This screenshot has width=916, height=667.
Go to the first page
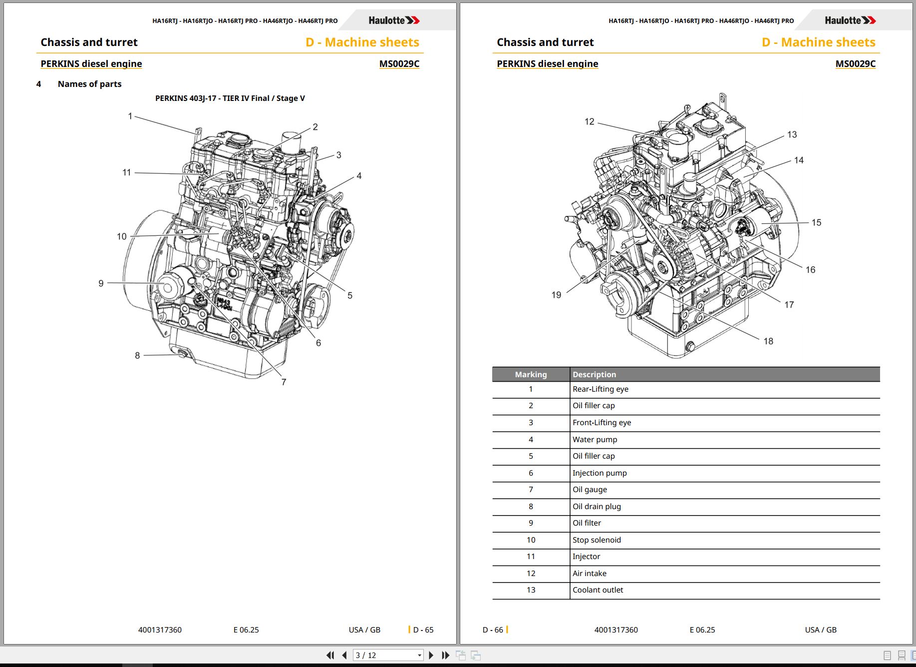pos(330,655)
